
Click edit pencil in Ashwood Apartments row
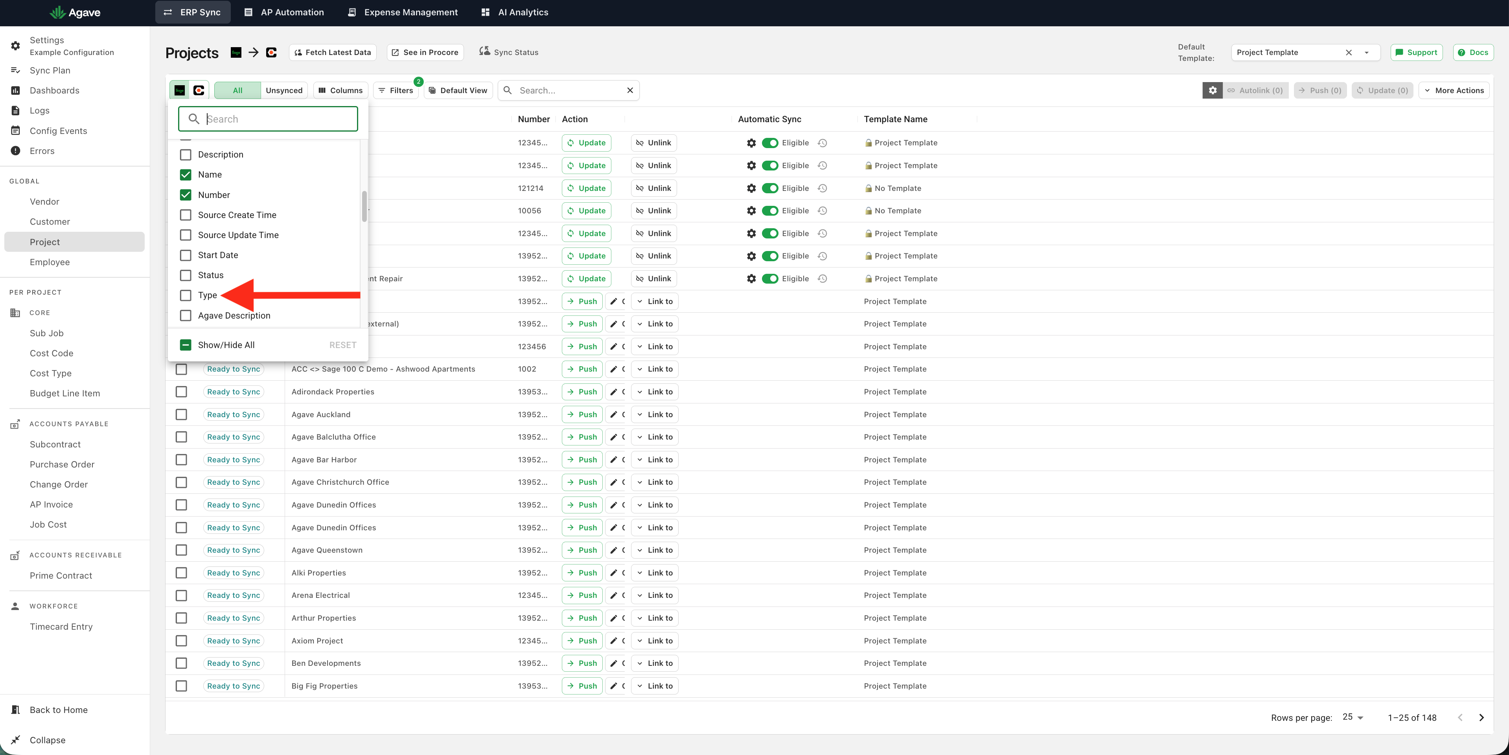click(x=614, y=369)
